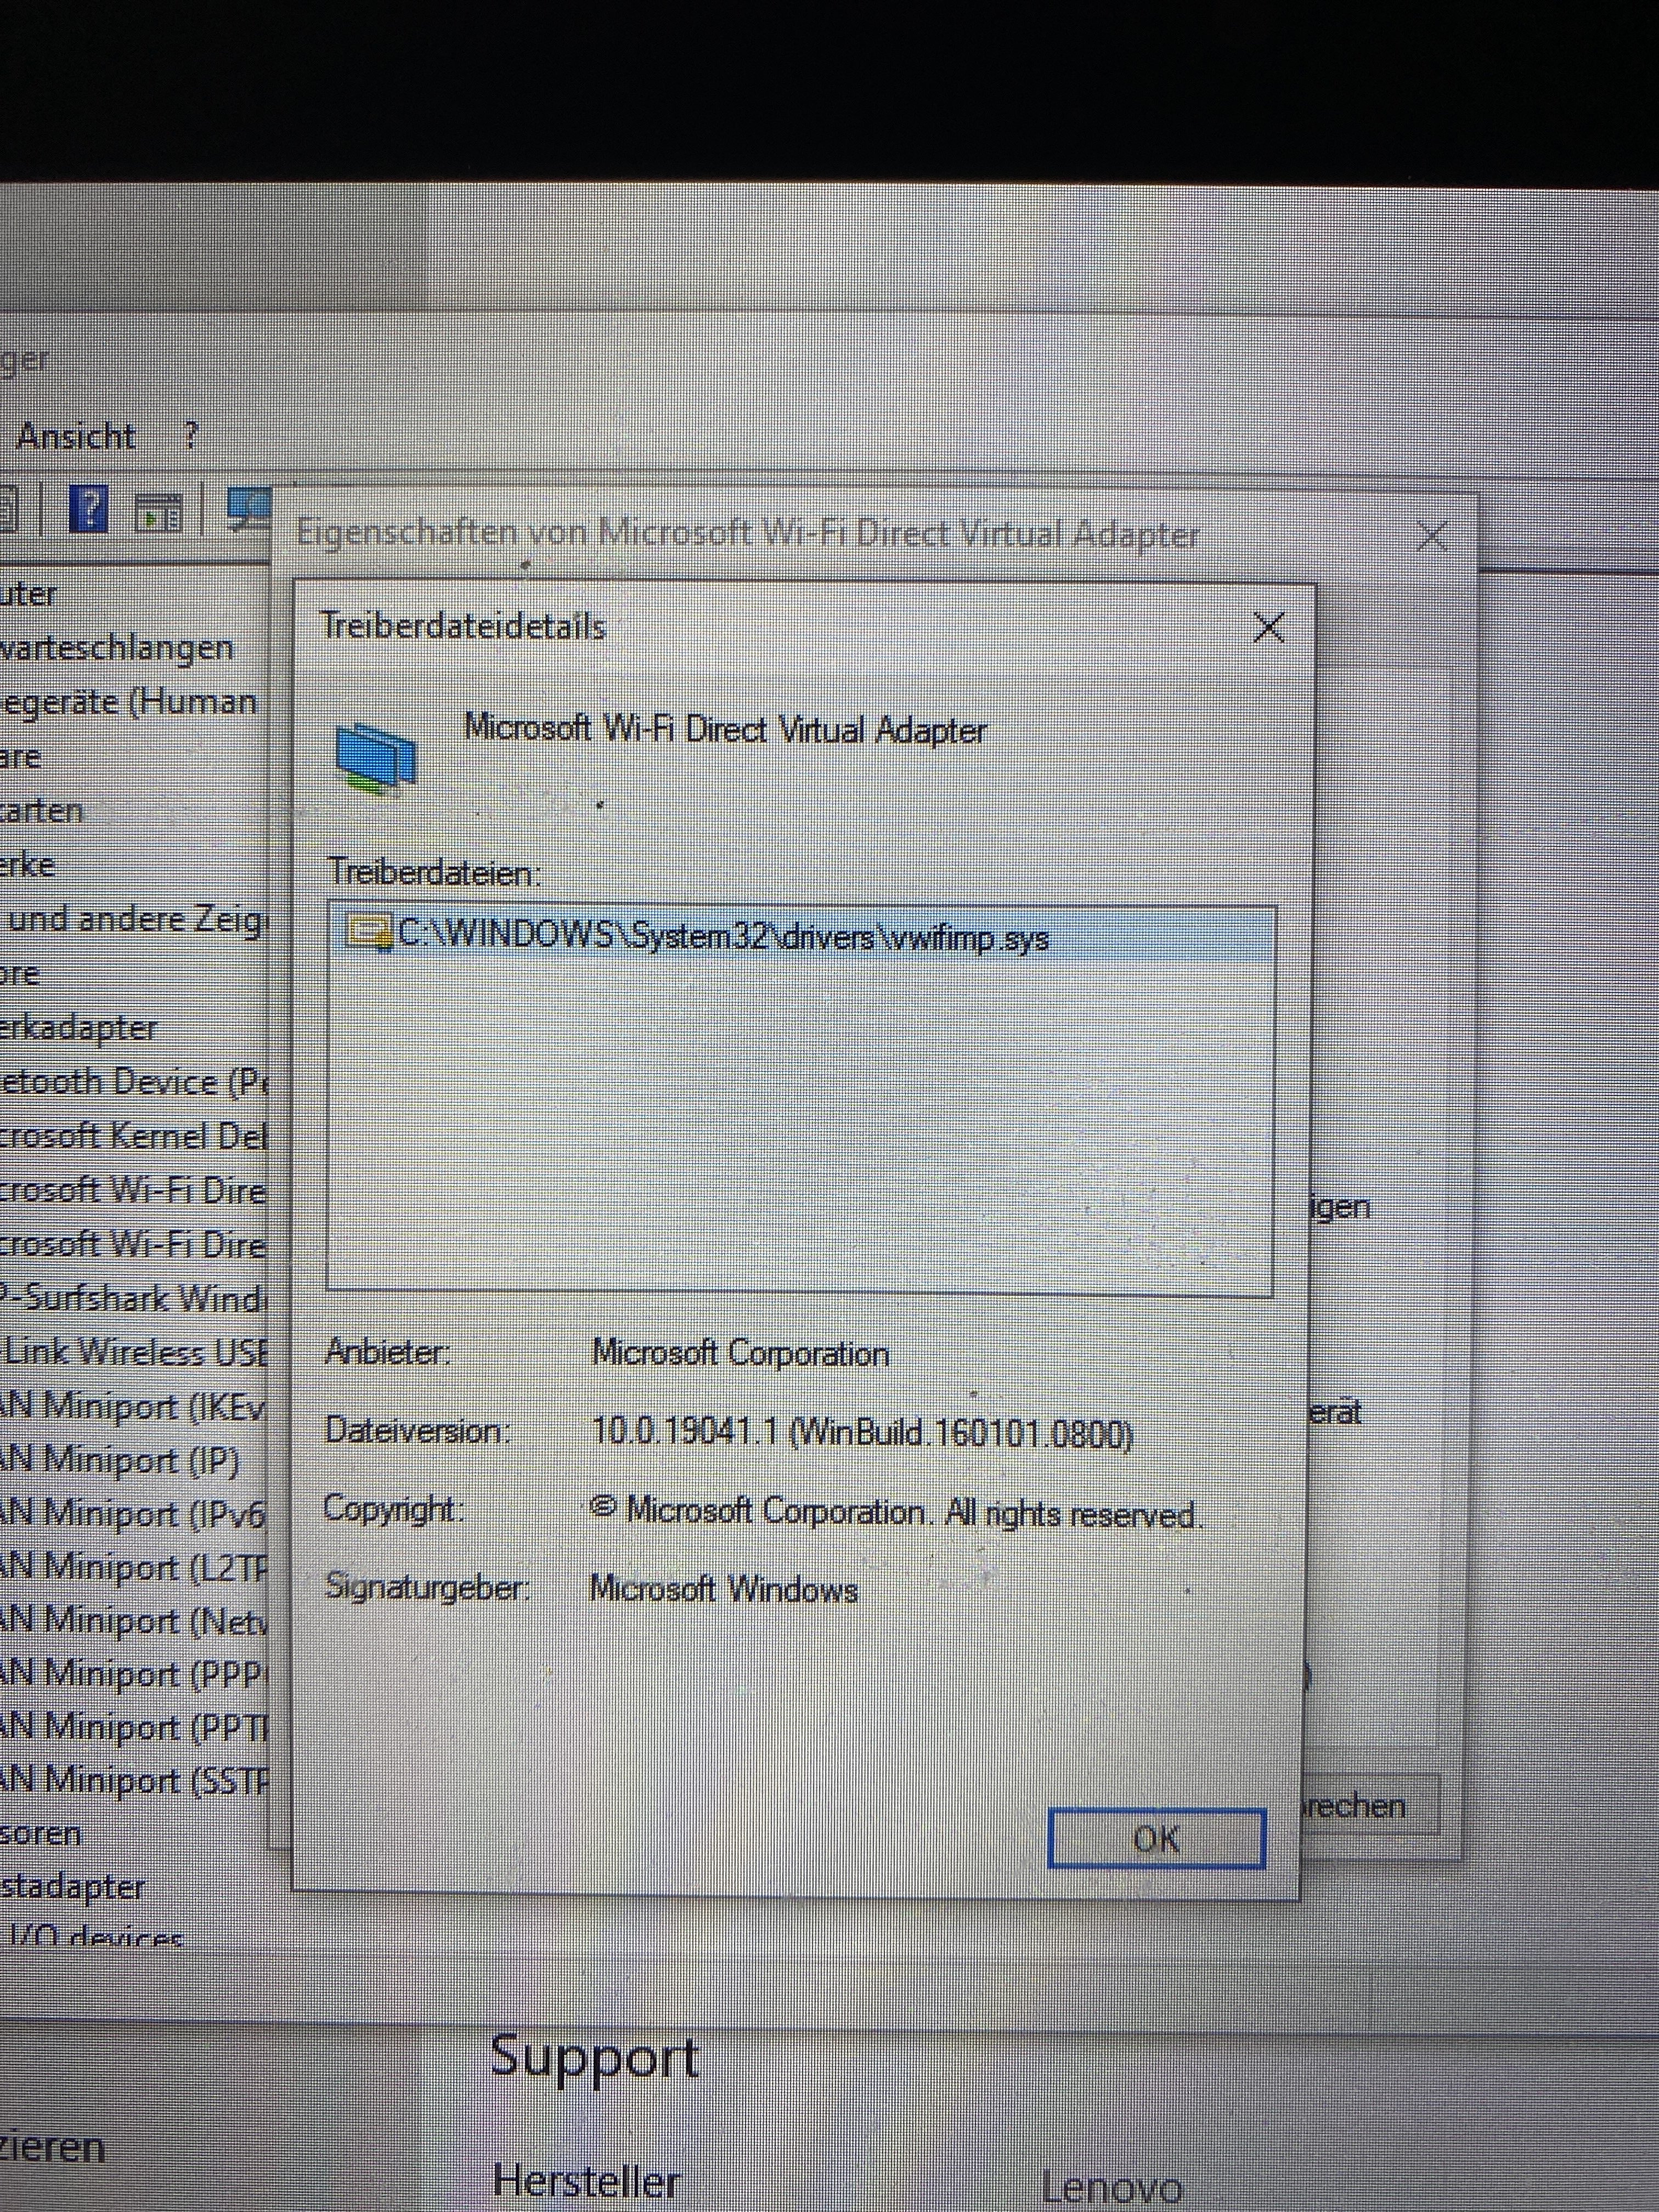Click the device name text beside the adapter icon

[x=726, y=729]
